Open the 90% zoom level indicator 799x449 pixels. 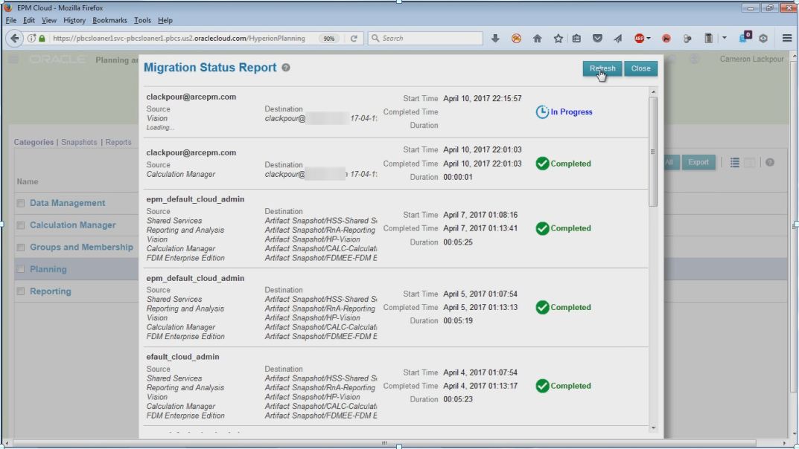point(329,39)
